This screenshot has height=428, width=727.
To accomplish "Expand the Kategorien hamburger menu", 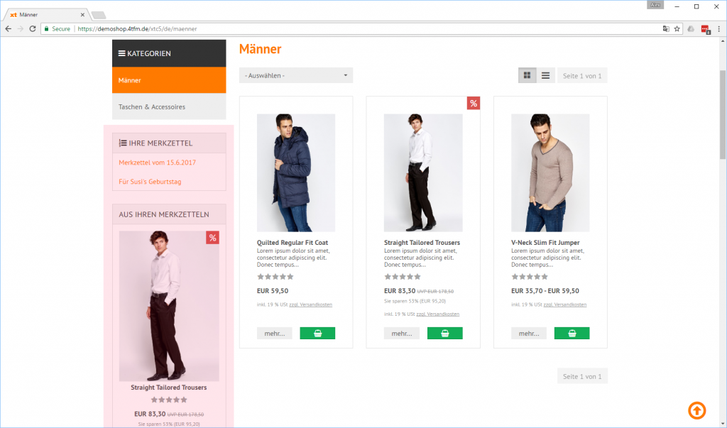I will click(x=122, y=53).
